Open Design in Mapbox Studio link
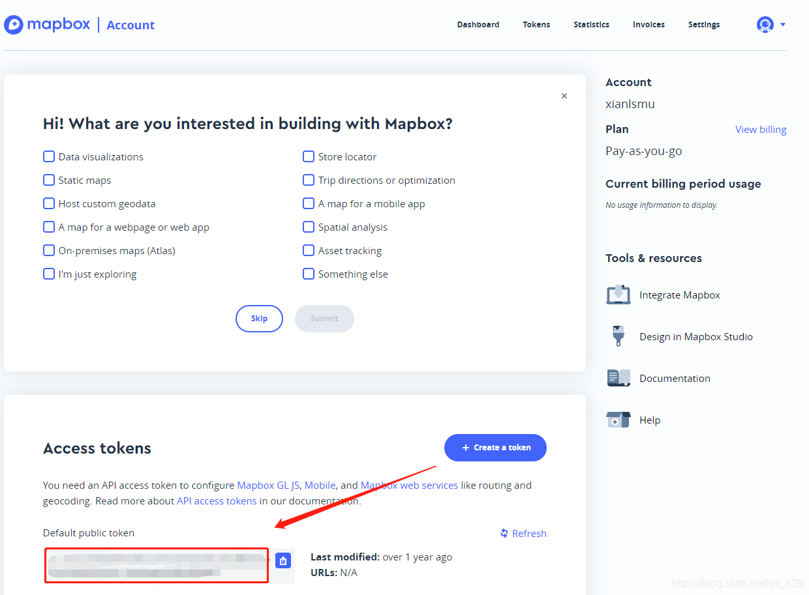This screenshot has height=595, width=809. pyautogui.click(x=696, y=336)
